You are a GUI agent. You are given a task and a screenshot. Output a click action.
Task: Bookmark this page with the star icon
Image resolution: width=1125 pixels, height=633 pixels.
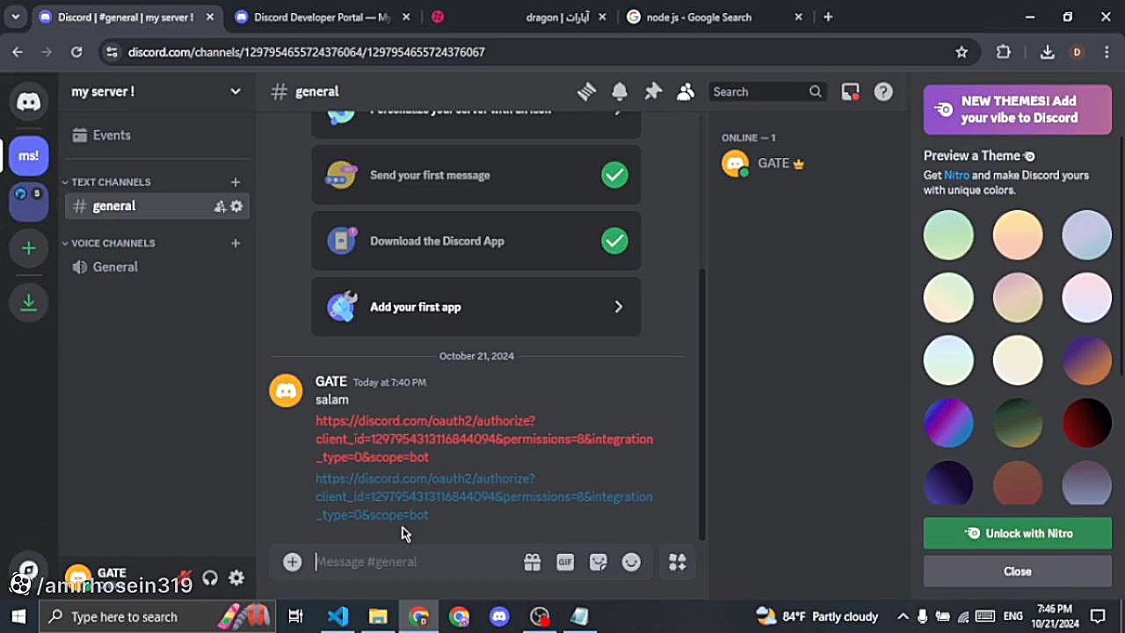click(x=962, y=52)
